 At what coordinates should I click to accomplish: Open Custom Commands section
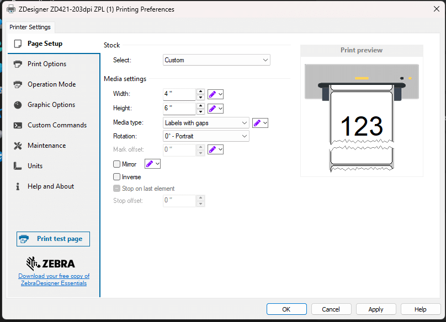[54, 125]
